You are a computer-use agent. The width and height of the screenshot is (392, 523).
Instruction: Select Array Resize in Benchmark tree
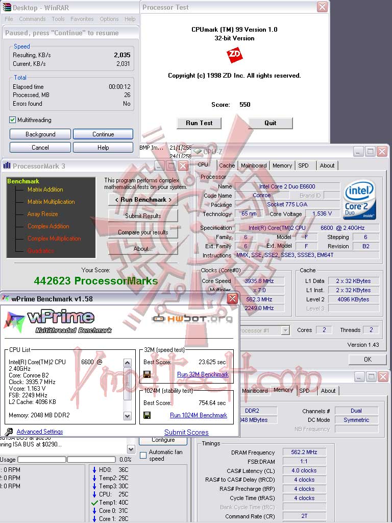42,214
